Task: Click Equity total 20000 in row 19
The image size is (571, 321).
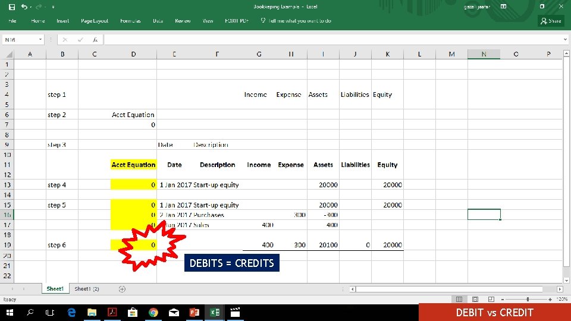Action: point(387,245)
